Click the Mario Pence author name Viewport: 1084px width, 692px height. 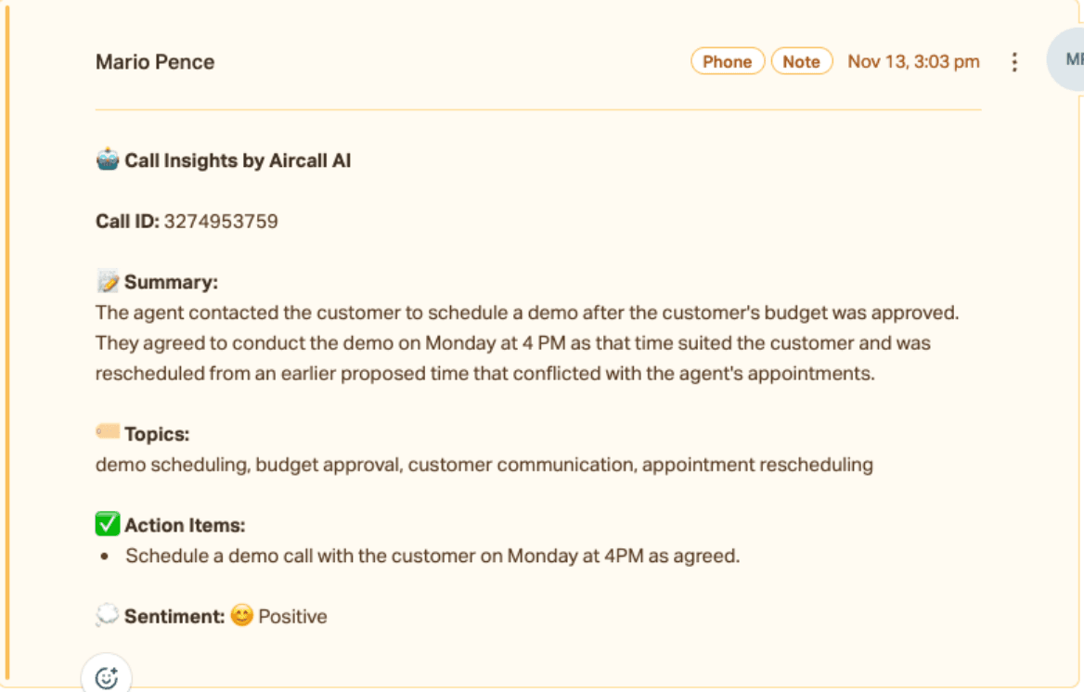coord(155,62)
